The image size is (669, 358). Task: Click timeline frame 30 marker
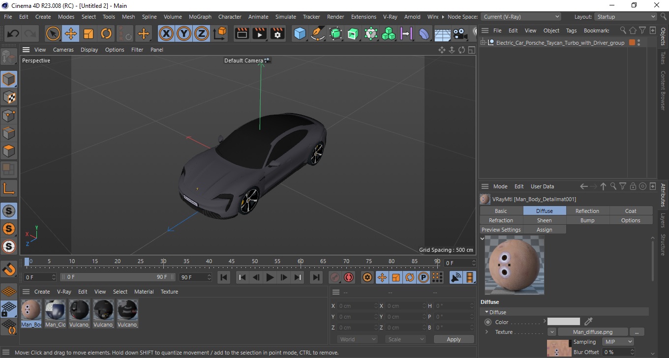tap(163, 261)
